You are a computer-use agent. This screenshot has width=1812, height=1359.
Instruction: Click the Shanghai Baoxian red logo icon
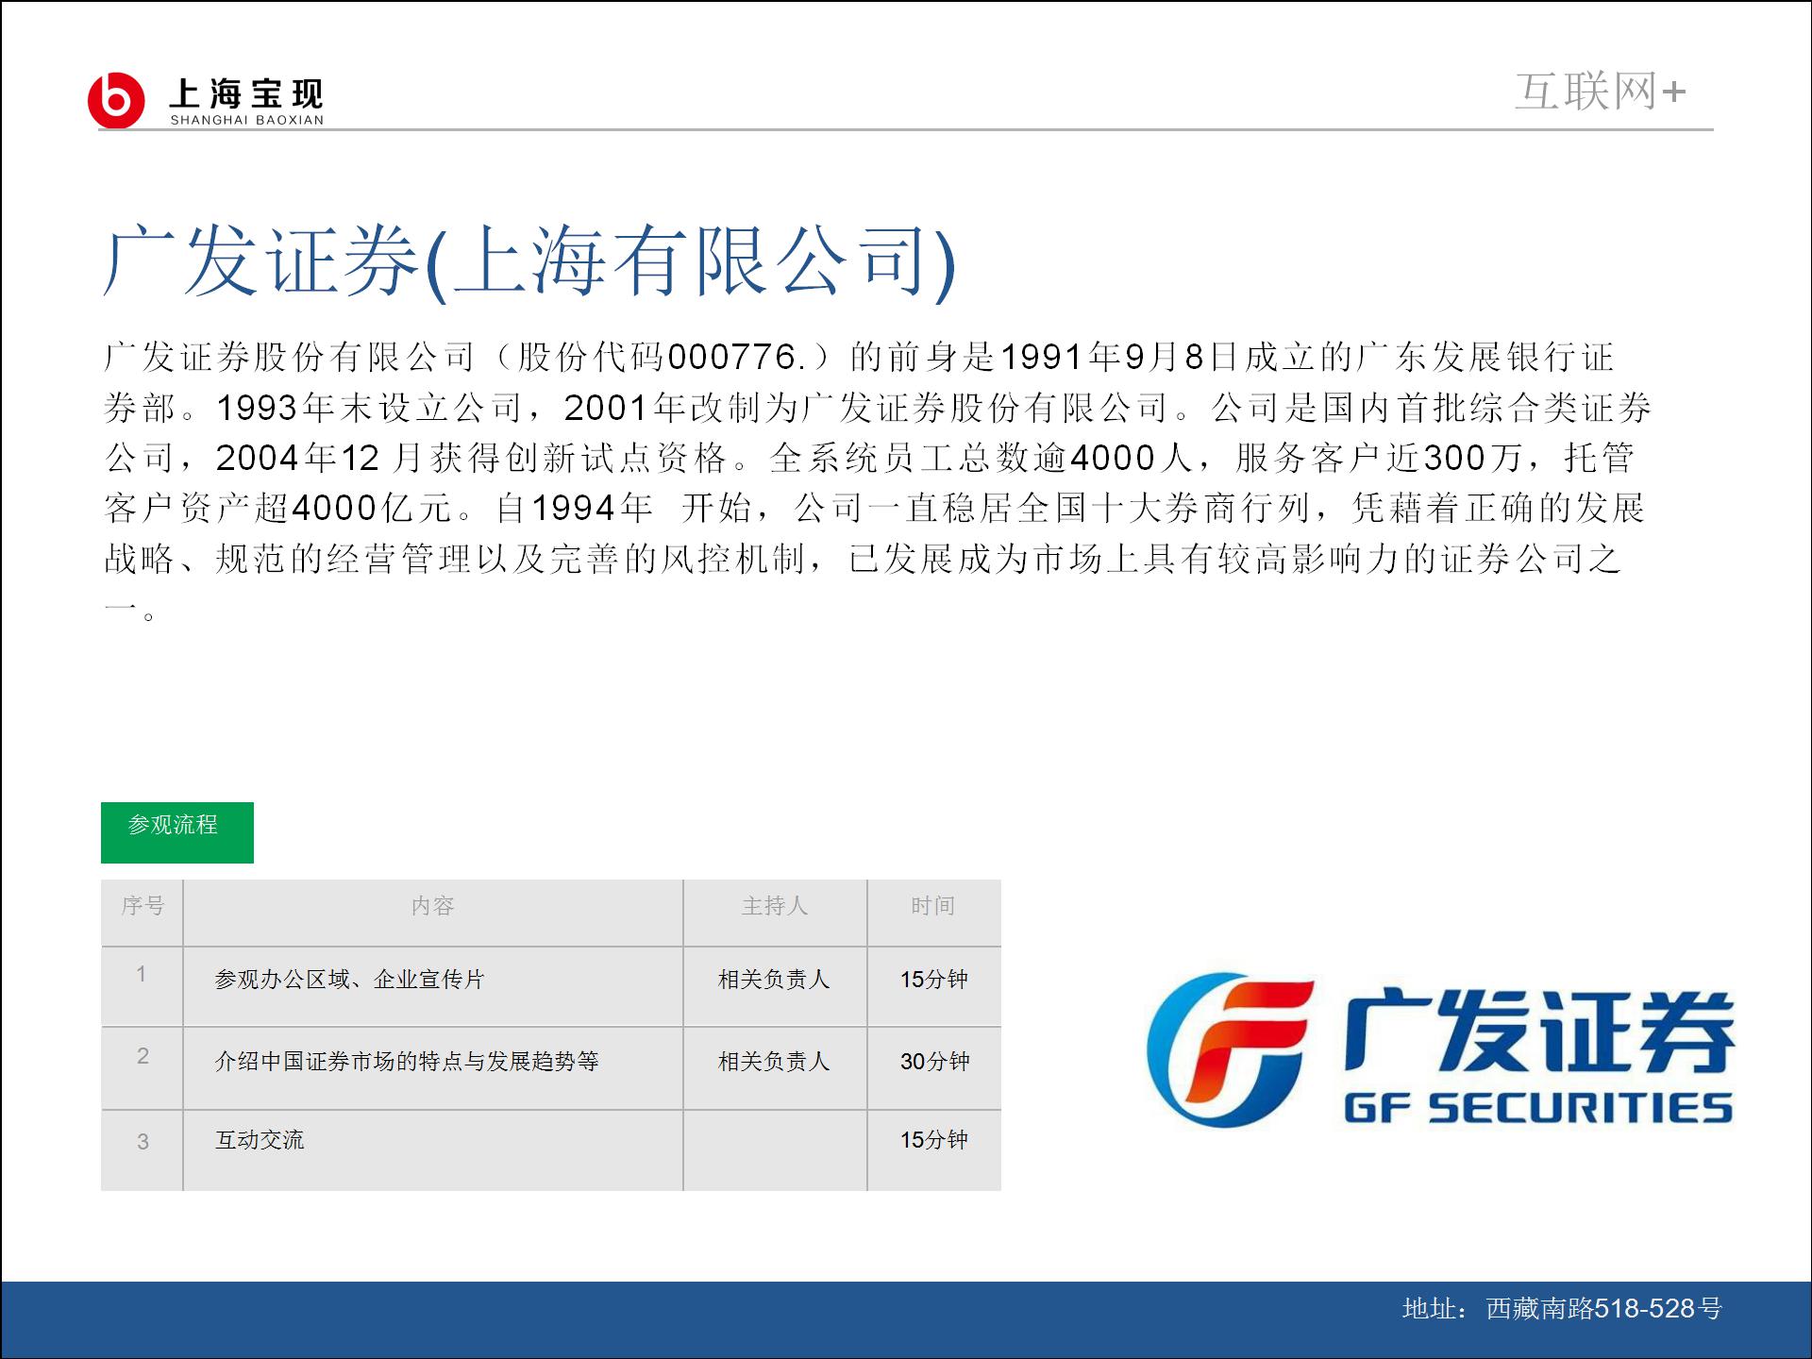[x=116, y=100]
